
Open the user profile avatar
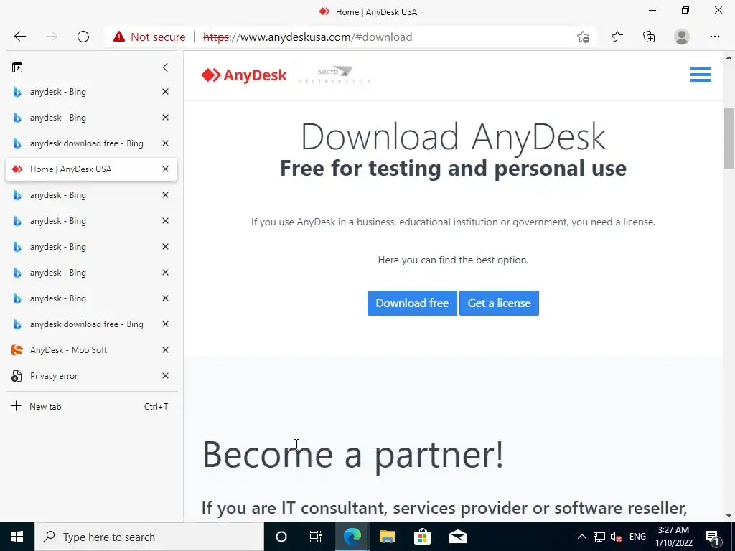682,37
